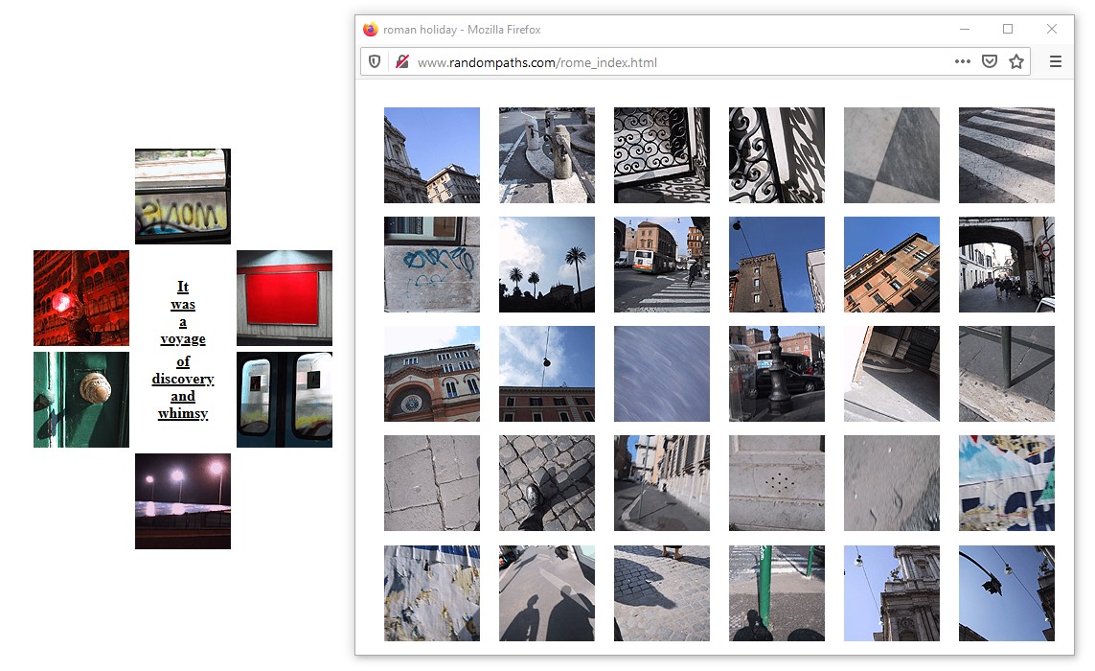
Task: Click the insecure connection padlock icon
Action: [402, 61]
